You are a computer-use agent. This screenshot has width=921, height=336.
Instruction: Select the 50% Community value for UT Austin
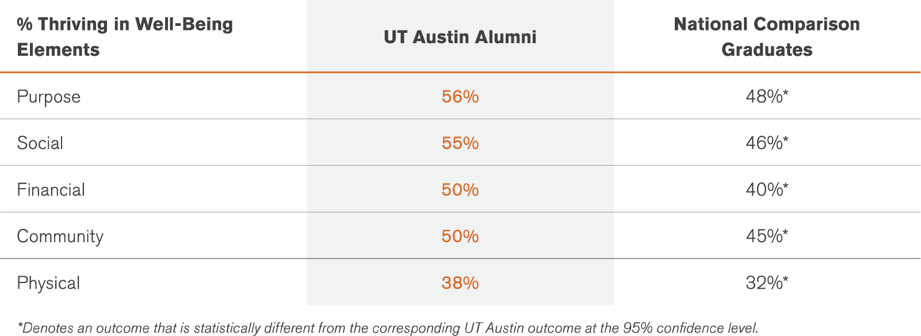(460, 236)
